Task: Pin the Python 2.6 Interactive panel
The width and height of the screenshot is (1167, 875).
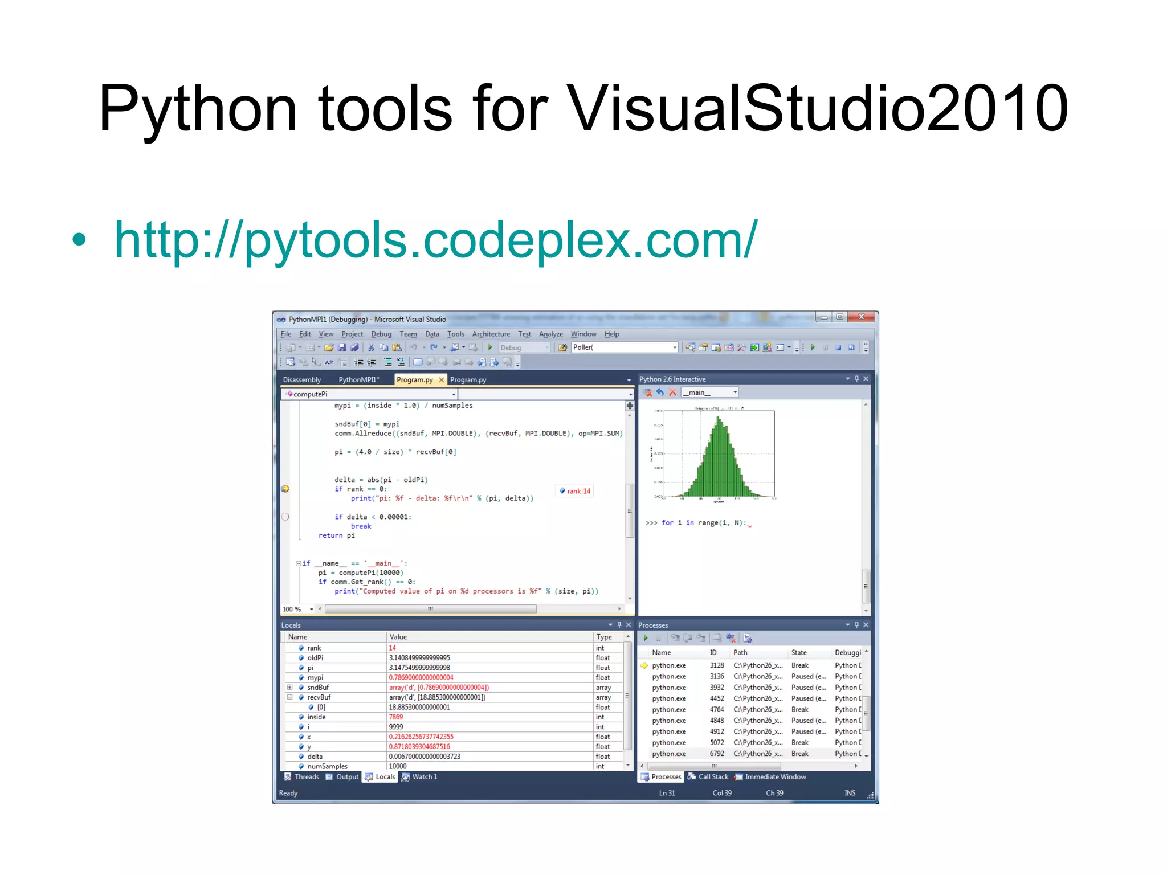Action: [x=856, y=379]
